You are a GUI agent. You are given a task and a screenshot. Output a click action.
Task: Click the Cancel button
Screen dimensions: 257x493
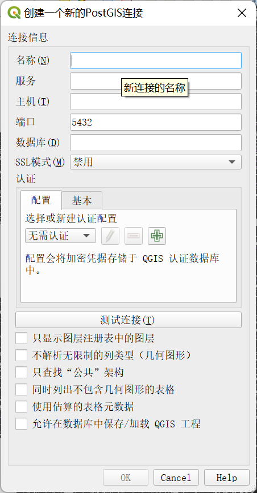point(176,478)
